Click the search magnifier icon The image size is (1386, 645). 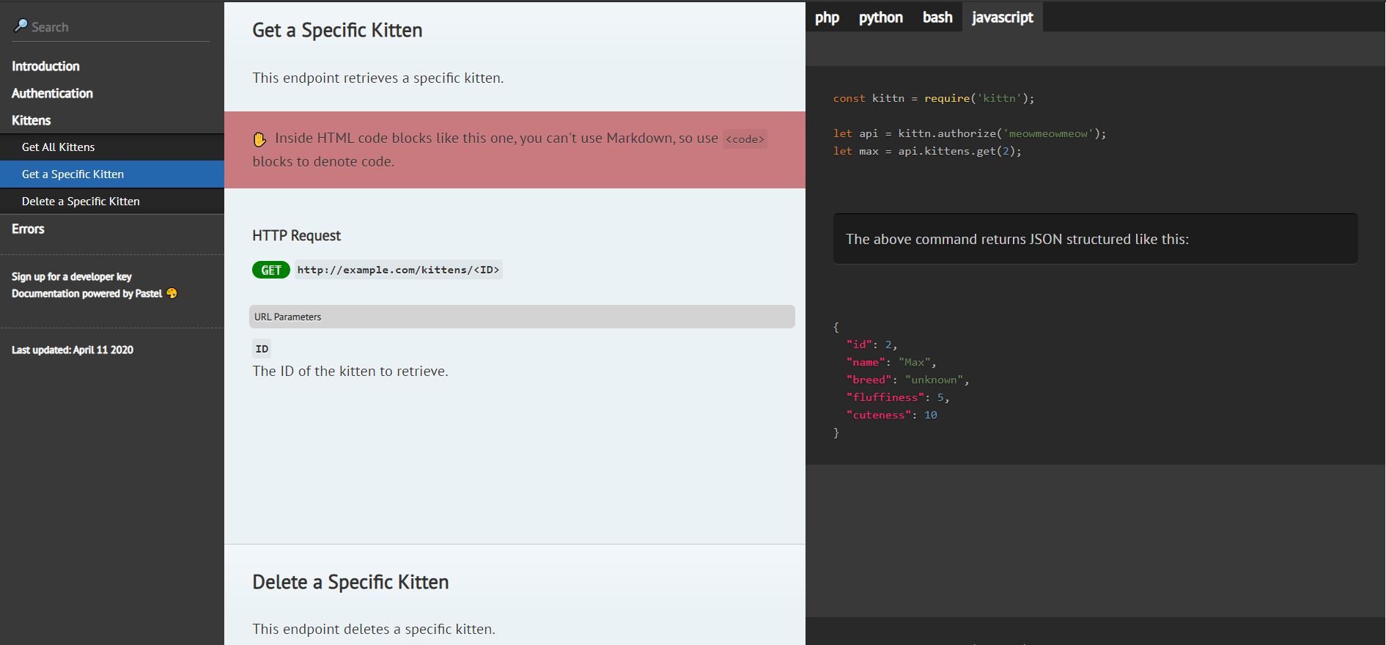[x=21, y=26]
